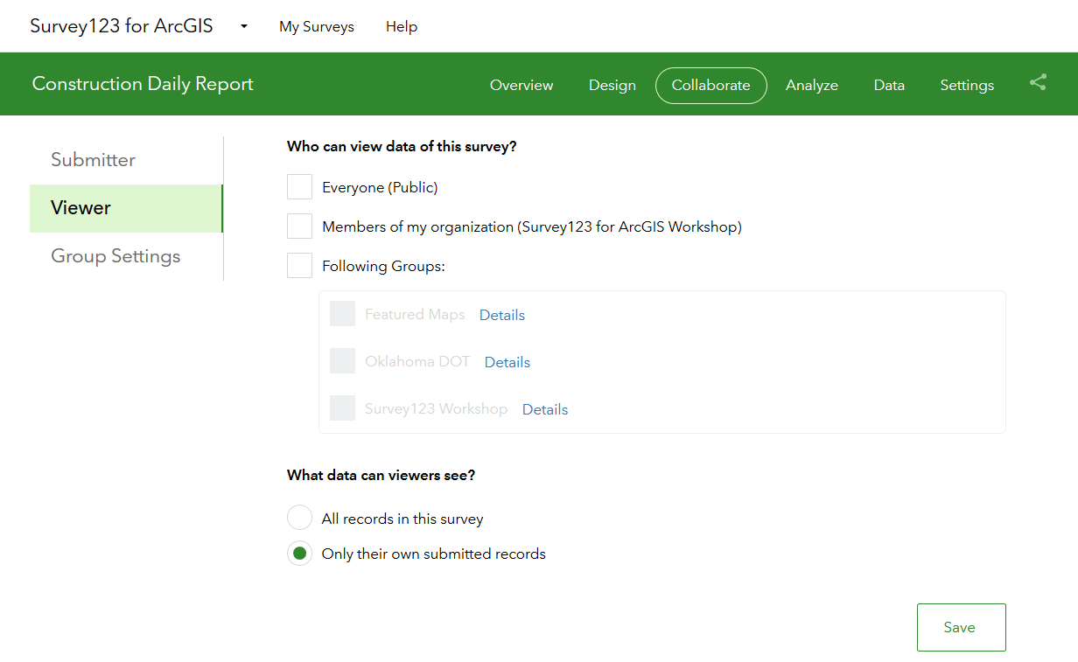Click the share icon in header
The width and height of the screenshot is (1078, 662).
pos(1038,83)
